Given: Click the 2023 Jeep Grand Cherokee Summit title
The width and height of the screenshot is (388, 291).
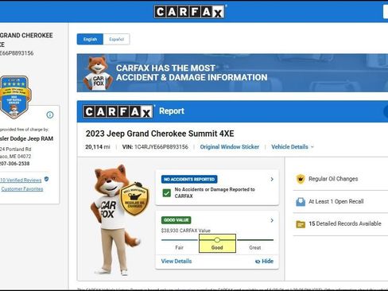Looking at the screenshot, I should click(x=160, y=134).
